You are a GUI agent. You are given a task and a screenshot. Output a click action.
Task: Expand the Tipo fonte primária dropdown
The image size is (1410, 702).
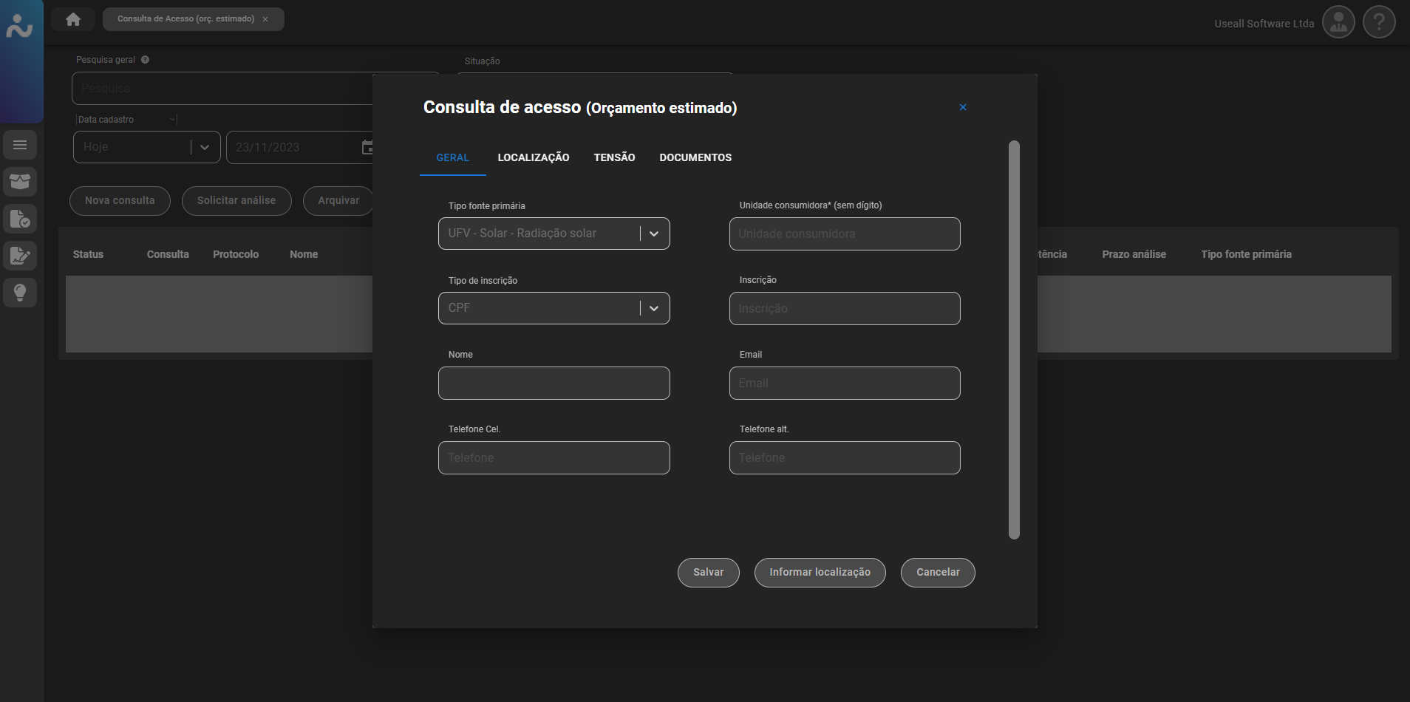click(654, 234)
